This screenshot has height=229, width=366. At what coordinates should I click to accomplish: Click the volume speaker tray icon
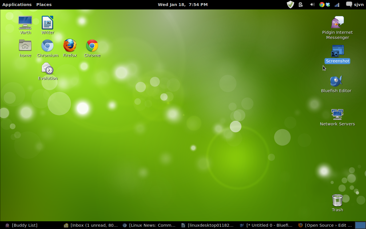(312, 5)
